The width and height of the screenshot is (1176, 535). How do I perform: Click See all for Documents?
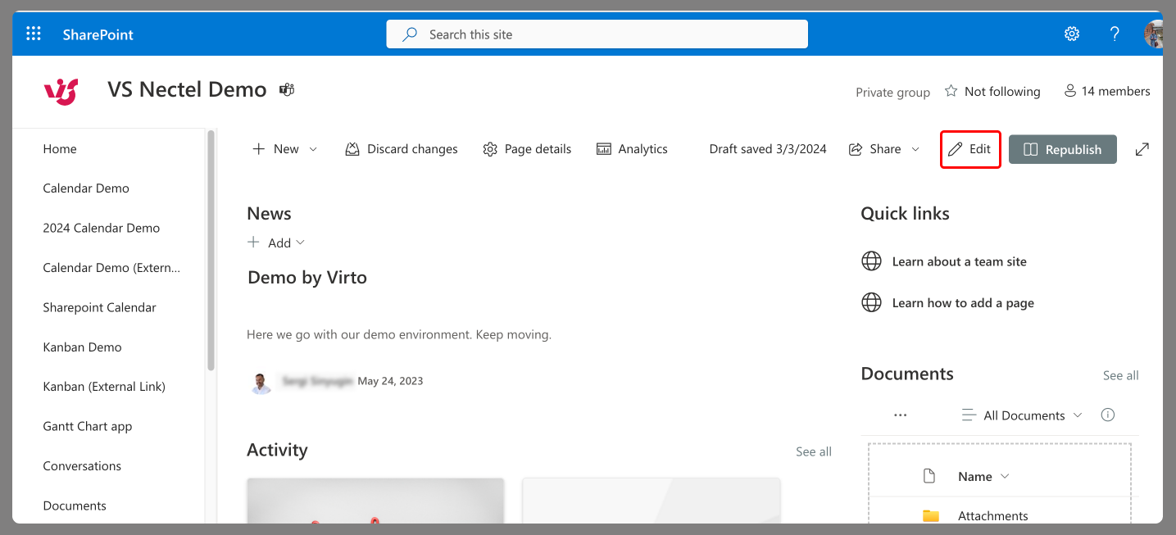click(1120, 375)
